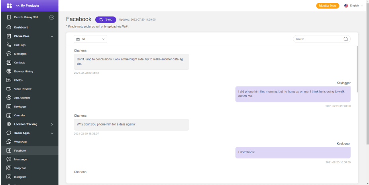Collapse the Phone Files section arrow
The height and width of the screenshot is (185, 369).
[52, 37]
